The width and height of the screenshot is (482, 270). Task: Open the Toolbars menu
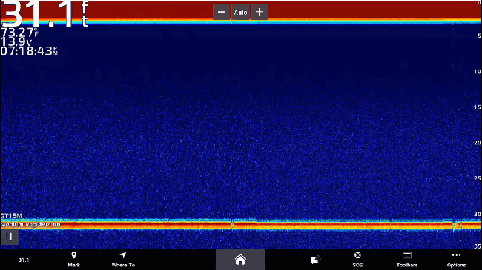pyautogui.click(x=407, y=260)
